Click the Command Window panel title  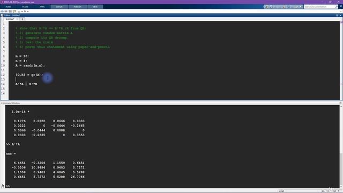coord(11,103)
